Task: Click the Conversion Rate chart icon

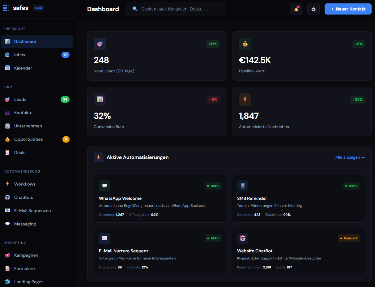Action: [x=100, y=100]
